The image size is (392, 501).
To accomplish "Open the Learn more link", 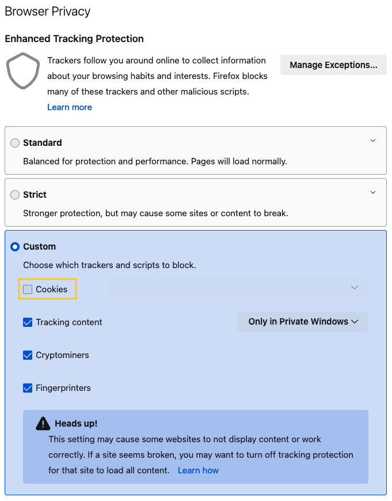I will pyautogui.click(x=70, y=107).
